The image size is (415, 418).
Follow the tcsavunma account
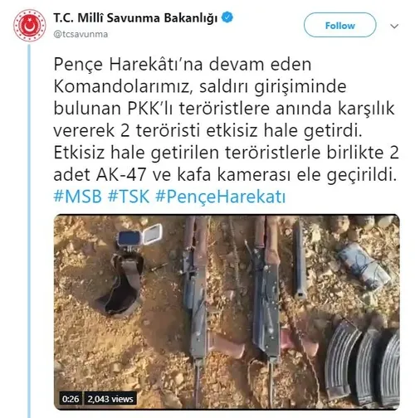point(339,26)
